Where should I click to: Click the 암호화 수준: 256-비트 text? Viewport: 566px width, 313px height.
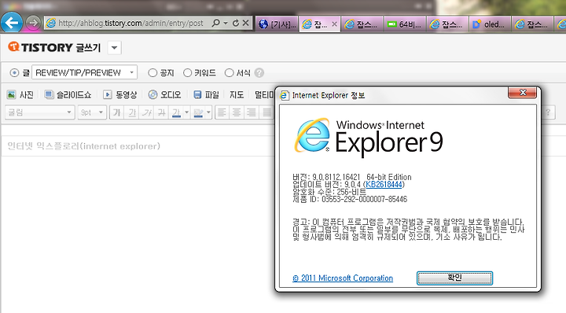click(x=329, y=192)
